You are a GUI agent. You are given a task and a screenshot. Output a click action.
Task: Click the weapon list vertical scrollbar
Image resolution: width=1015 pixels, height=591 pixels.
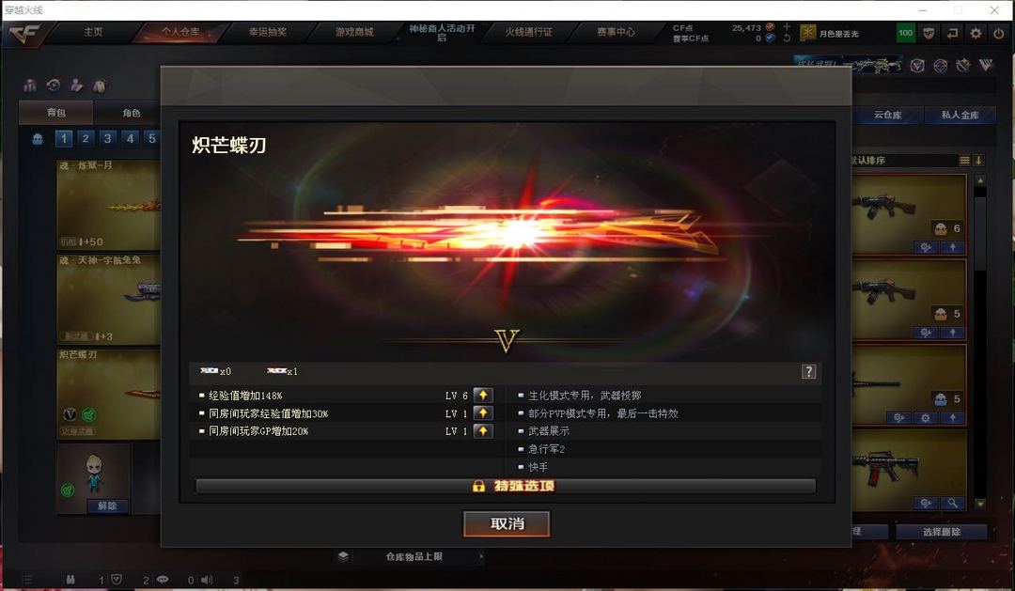click(x=980, y=340)
